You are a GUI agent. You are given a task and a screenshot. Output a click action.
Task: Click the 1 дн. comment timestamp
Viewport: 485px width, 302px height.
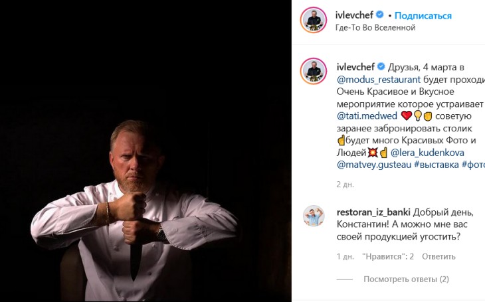345,256
